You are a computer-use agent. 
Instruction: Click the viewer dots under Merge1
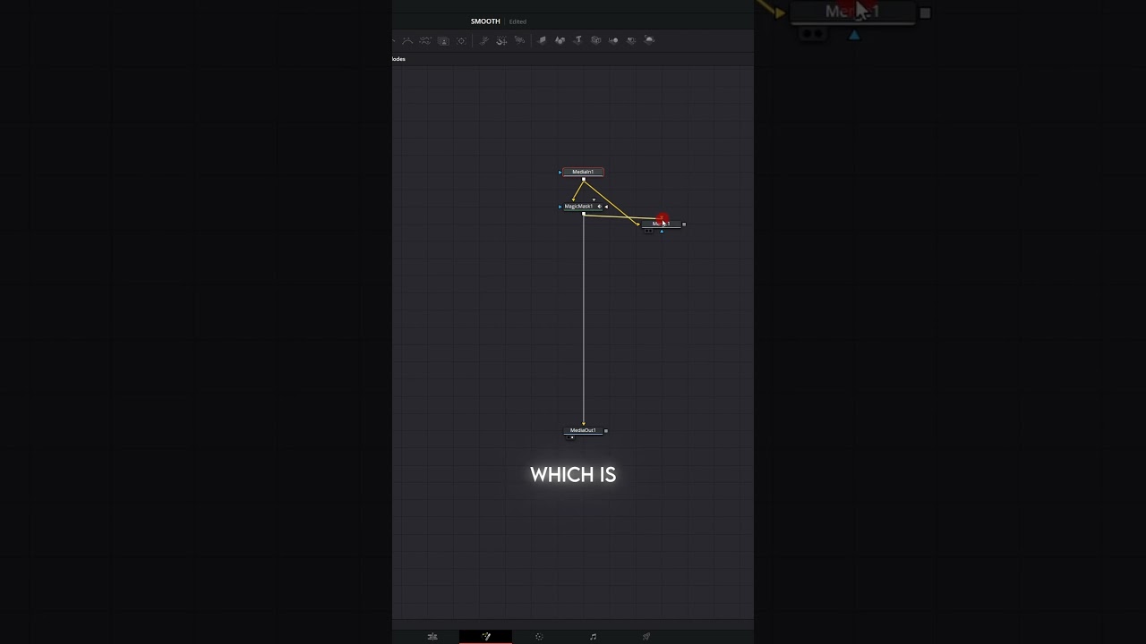pos(648,231)
